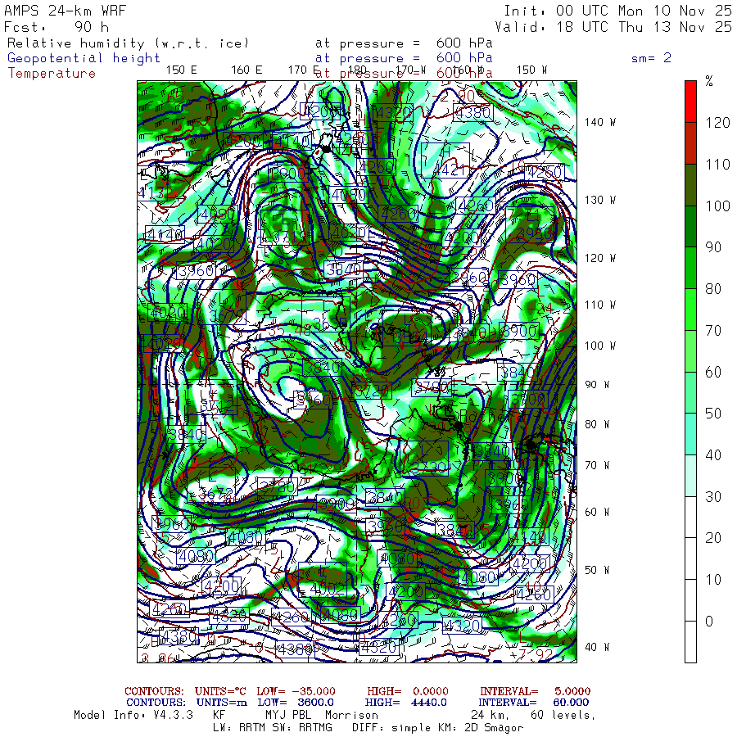Click the 40 W longitude label on the right edge
The image size is (737, 737).
596,647
